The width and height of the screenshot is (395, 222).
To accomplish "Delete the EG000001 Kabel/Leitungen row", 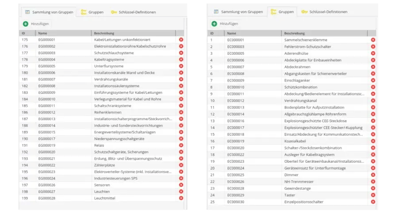I will 181,39.
